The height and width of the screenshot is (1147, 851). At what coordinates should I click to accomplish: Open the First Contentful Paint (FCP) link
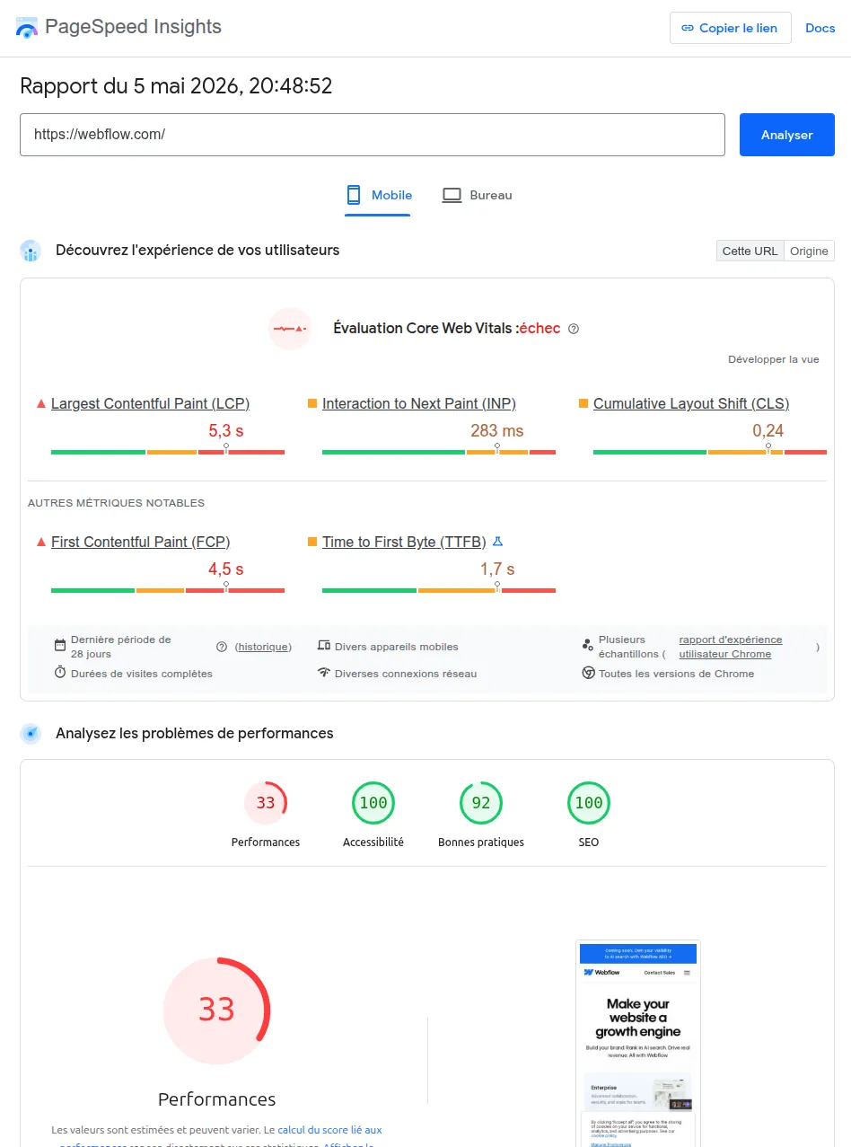[140, 543]
